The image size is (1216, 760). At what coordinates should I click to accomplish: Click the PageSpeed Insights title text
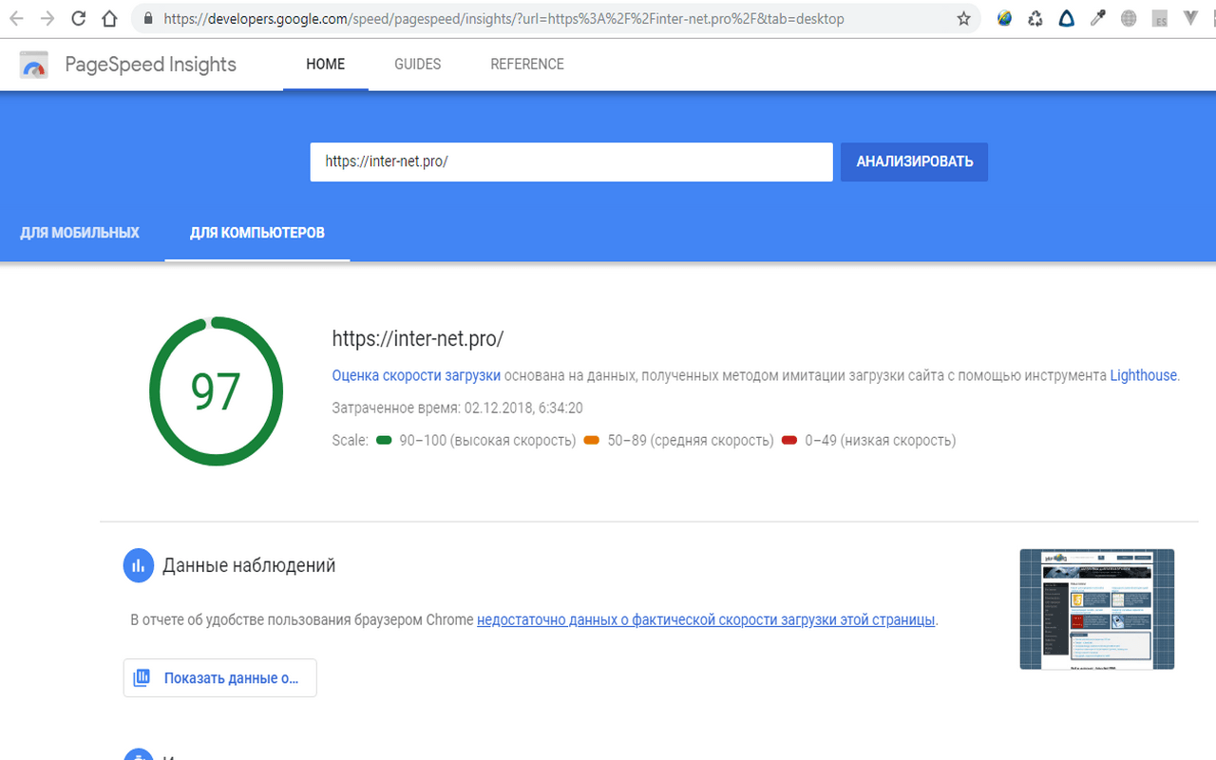(150, 65)
